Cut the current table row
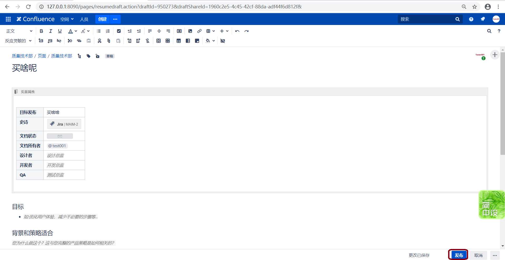505x260 pixels. tap(70, 41)
